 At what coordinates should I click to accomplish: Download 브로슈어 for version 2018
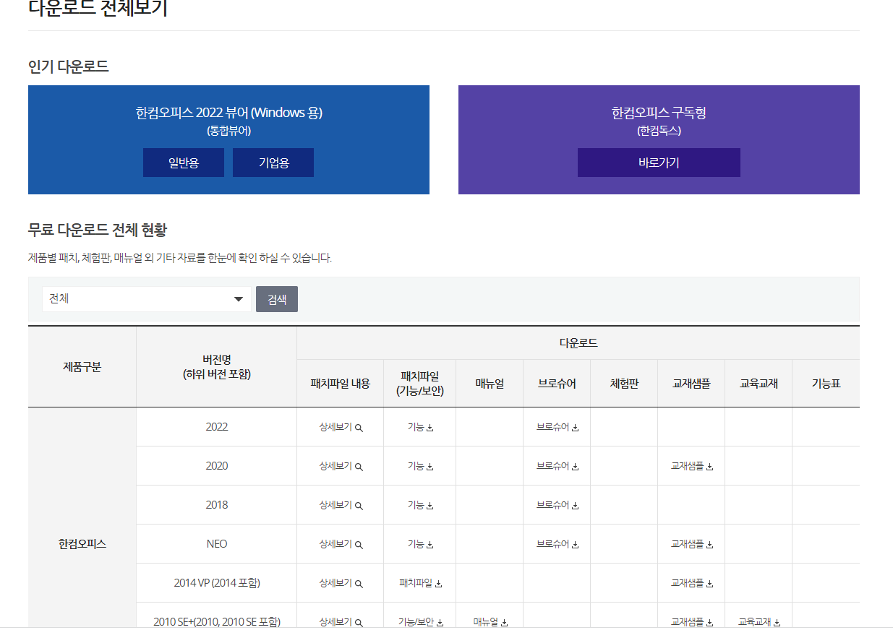coord(557,505)
